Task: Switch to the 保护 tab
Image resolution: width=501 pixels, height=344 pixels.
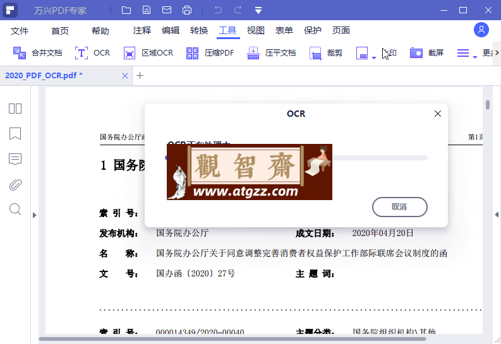Action: [x=313, y=30]
